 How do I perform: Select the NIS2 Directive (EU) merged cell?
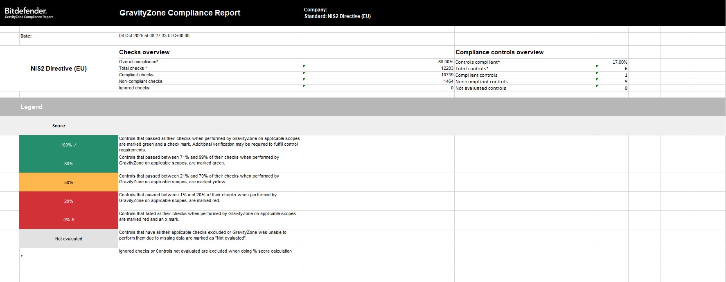(x=59, y=69)
